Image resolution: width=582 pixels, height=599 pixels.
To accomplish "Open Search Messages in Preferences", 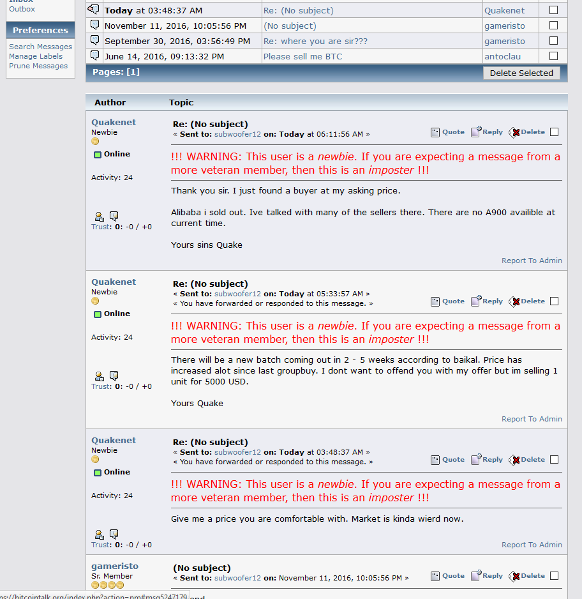I will tap(40, 46).
